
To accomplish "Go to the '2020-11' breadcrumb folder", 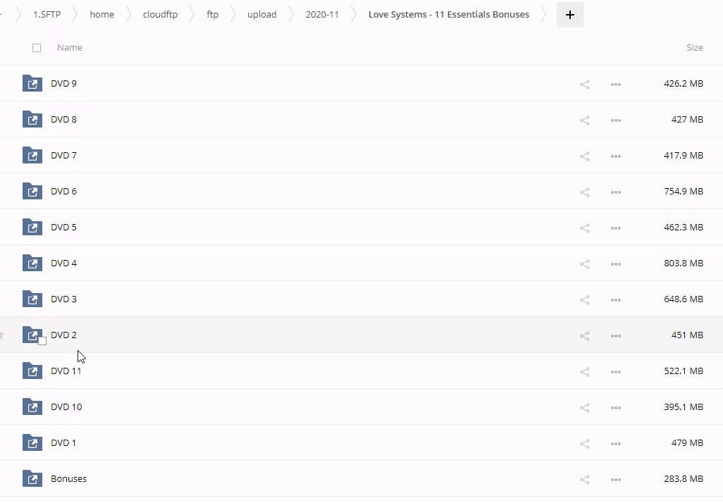I will click(x=322, y=15).
